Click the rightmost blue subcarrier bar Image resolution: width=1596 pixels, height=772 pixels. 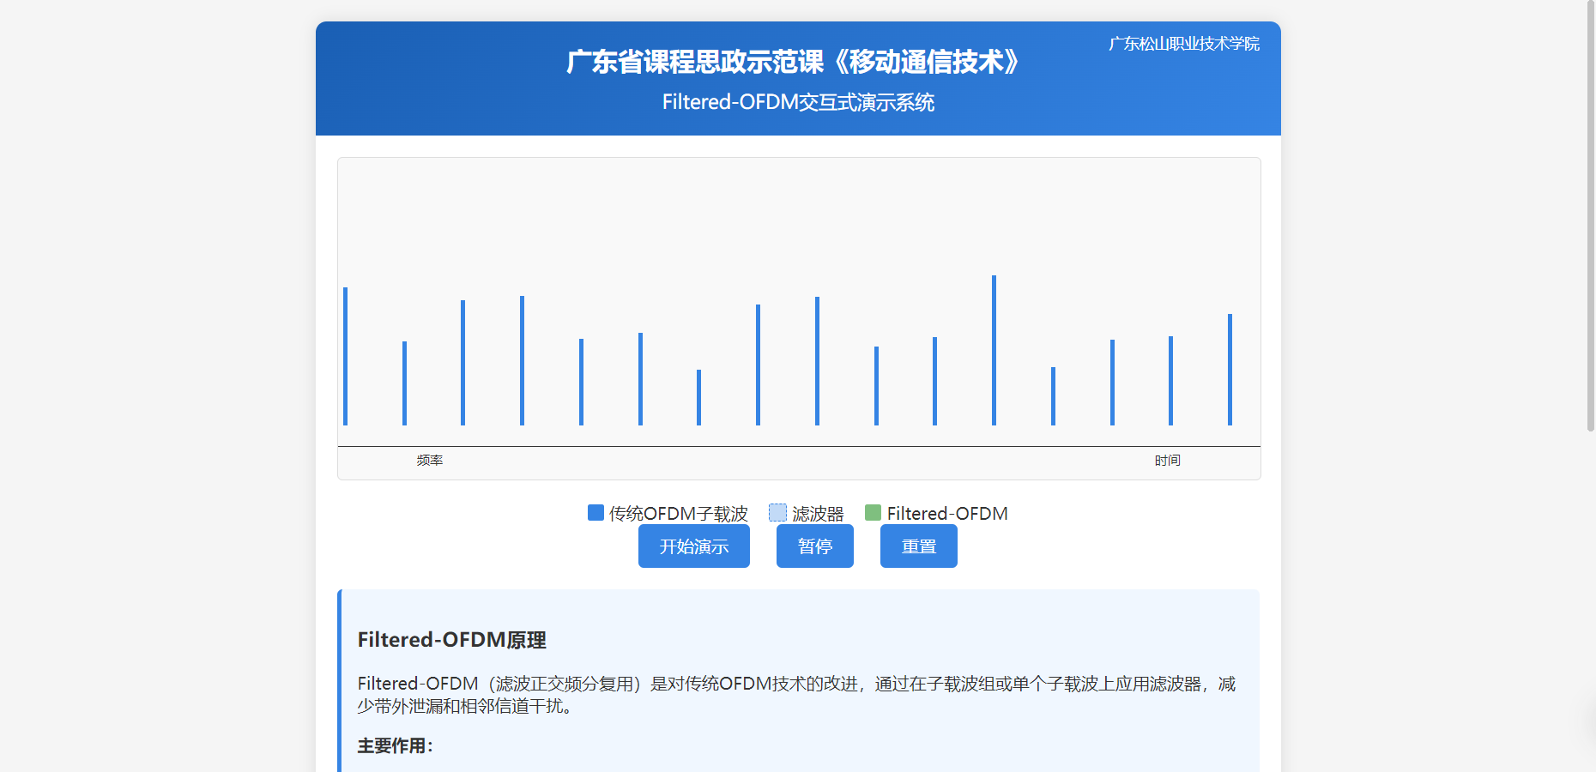pos(1230,369)
